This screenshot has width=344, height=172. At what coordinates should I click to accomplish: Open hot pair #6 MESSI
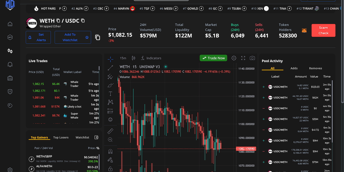169,8
